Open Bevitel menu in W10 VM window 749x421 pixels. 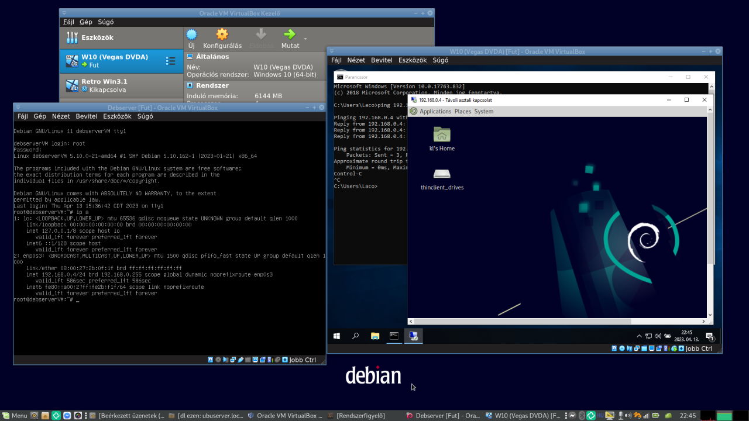pyautogui.click(x=382, y=60)
